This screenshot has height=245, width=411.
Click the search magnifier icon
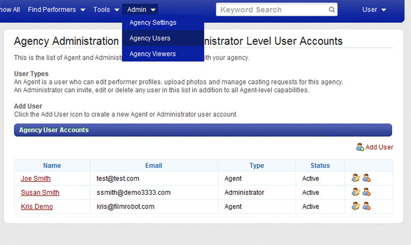[x=331, y=10]
